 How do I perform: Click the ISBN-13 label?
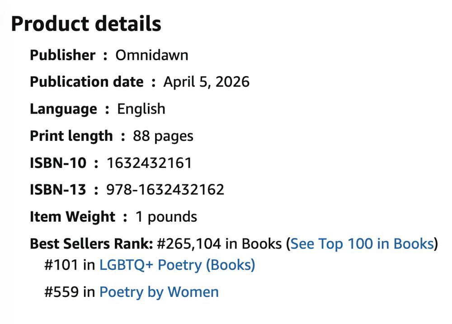[x=57, y=190]
